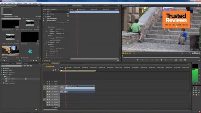This screenshot has width=201, height=113.
Task: Click the Program monitor scrub bar
Action: click(x=161, y=57)
